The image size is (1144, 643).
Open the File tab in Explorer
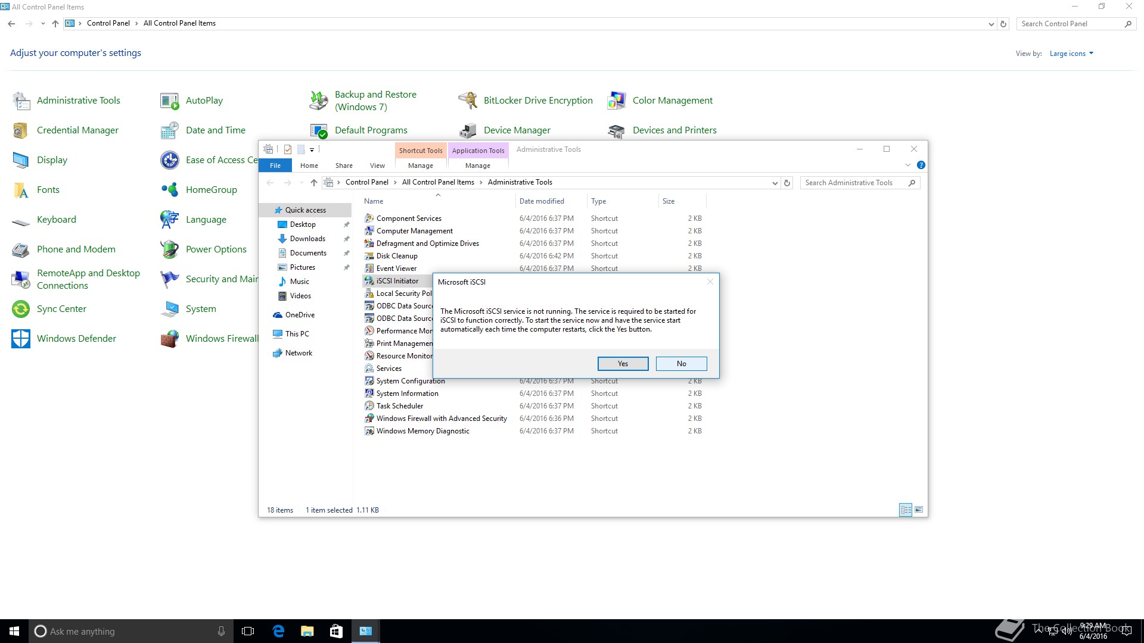pos(275,166)
